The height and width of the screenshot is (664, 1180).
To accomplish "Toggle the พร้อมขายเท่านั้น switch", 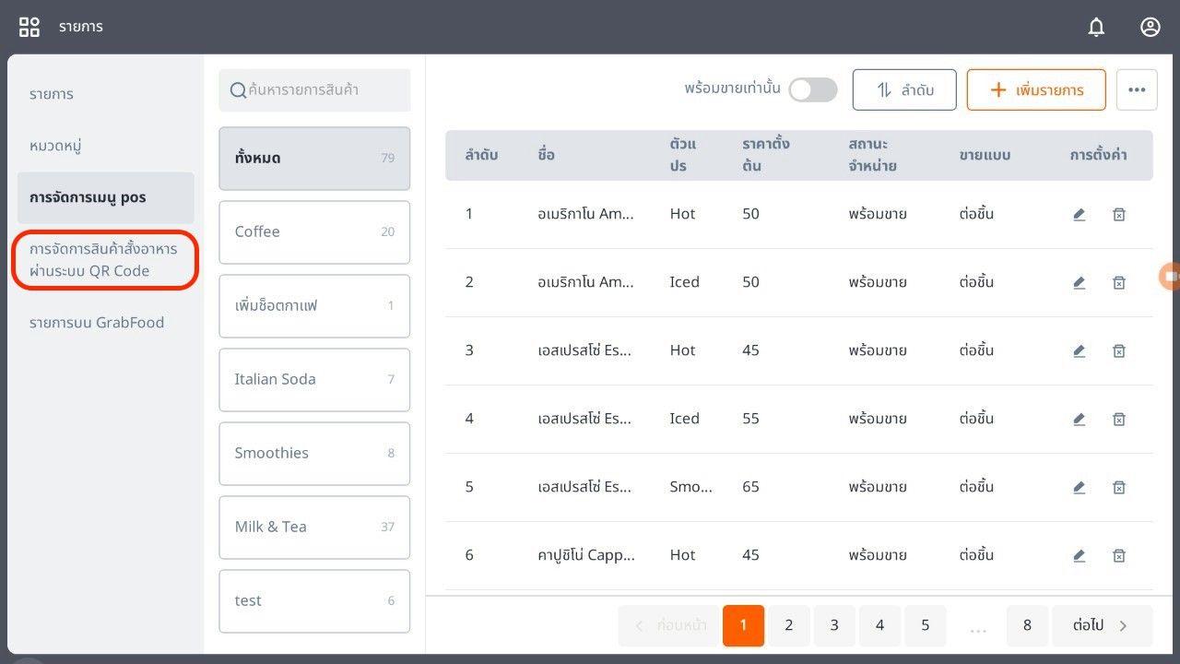I will [x=812, y=89].
